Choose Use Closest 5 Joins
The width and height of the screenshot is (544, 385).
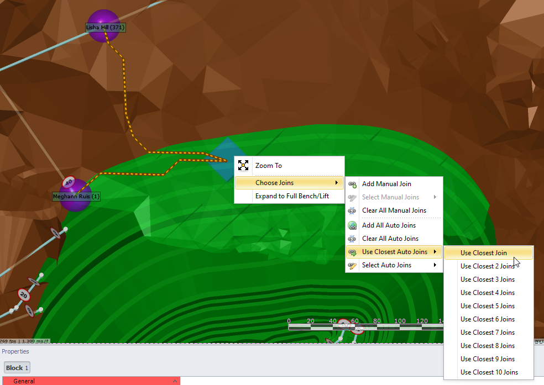pyautogui.click(x=489, y=306)
